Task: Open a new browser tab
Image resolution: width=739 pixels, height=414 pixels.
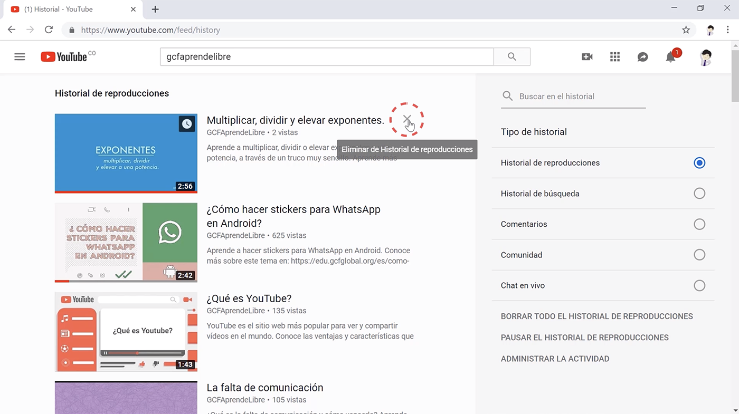Action: pyautogui.click(x=155, y=9)
